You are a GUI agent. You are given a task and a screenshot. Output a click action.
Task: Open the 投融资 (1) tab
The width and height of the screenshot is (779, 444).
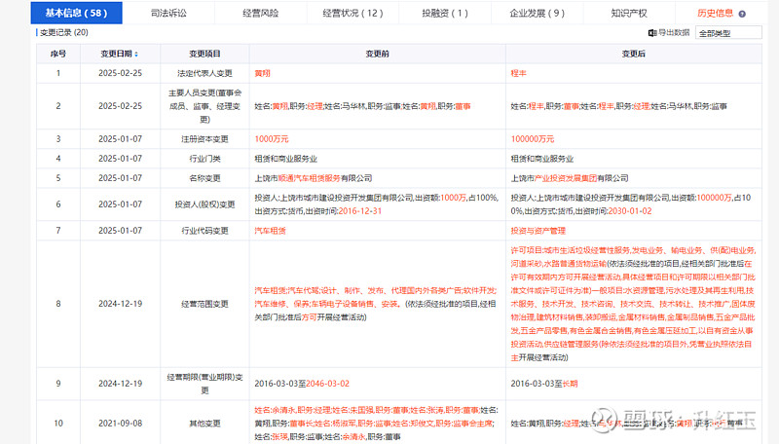pyautogui.click(x=445, y=14)
